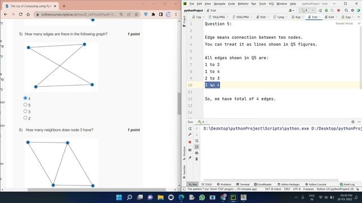The height and width of the screenshot is (203, 362).
Task: Switch to 9.txt editor tab
Action: [262, 17]
